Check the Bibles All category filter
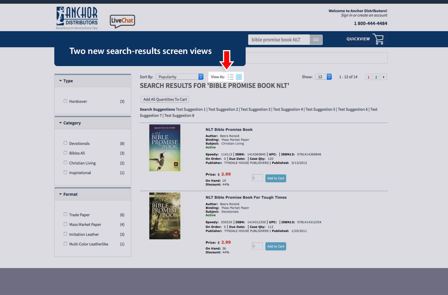 pos(65,153)
